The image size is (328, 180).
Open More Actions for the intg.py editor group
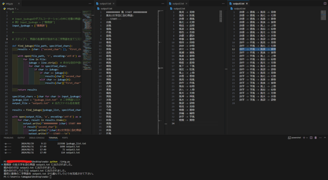pos(90,4)
